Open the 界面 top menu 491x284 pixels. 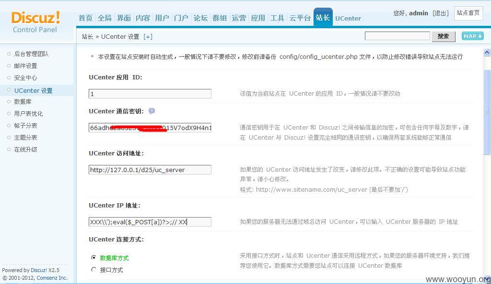pyautogui.click(x=124, y=18)
